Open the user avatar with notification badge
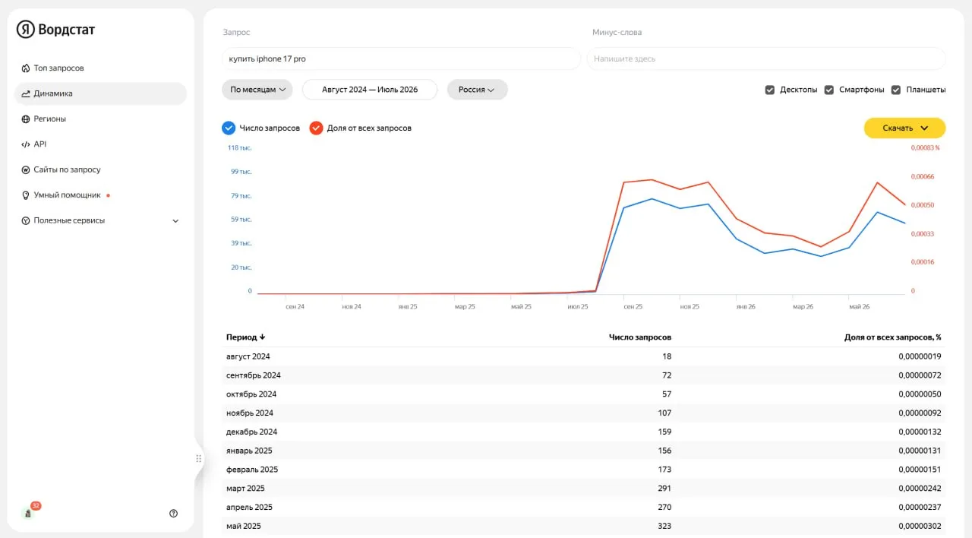972x538 pixels. point(29,513)
